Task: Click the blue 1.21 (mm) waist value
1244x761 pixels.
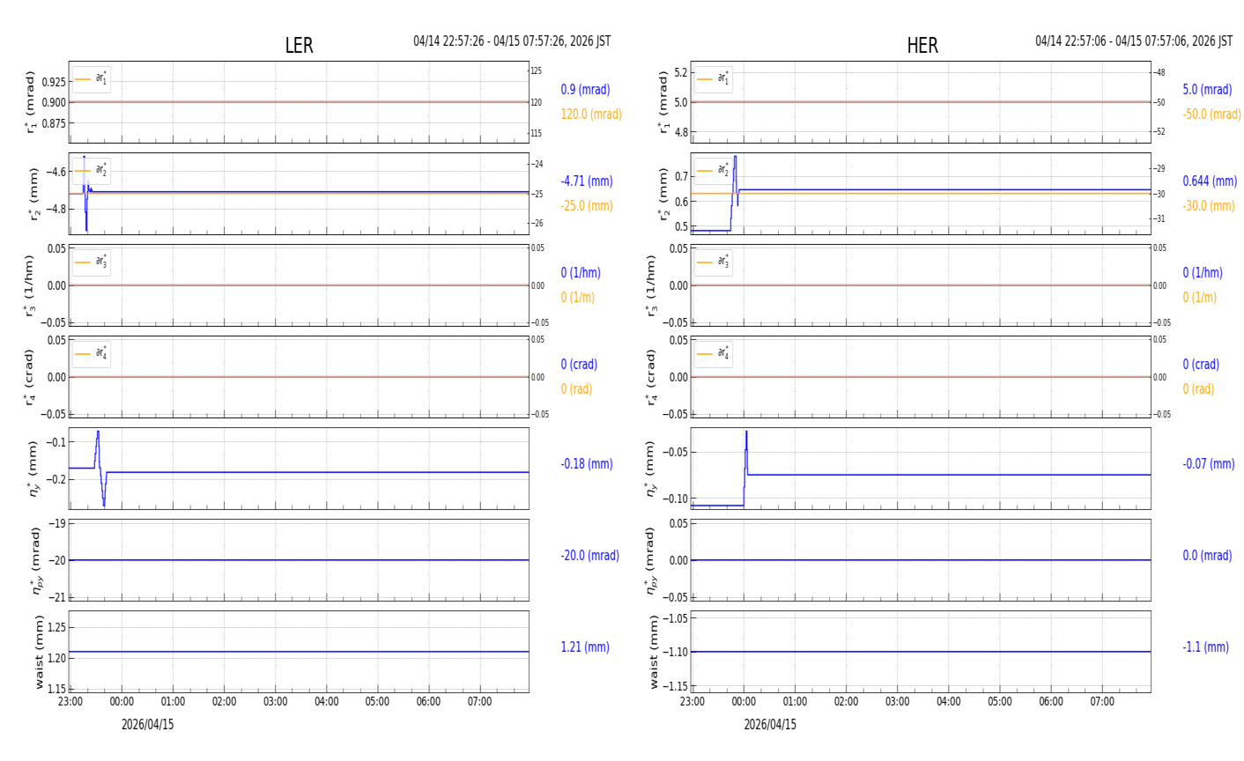Action: click(585, 647)
